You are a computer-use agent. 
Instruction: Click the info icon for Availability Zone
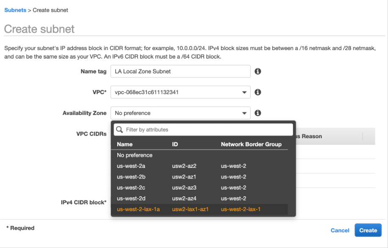[258, 113]
